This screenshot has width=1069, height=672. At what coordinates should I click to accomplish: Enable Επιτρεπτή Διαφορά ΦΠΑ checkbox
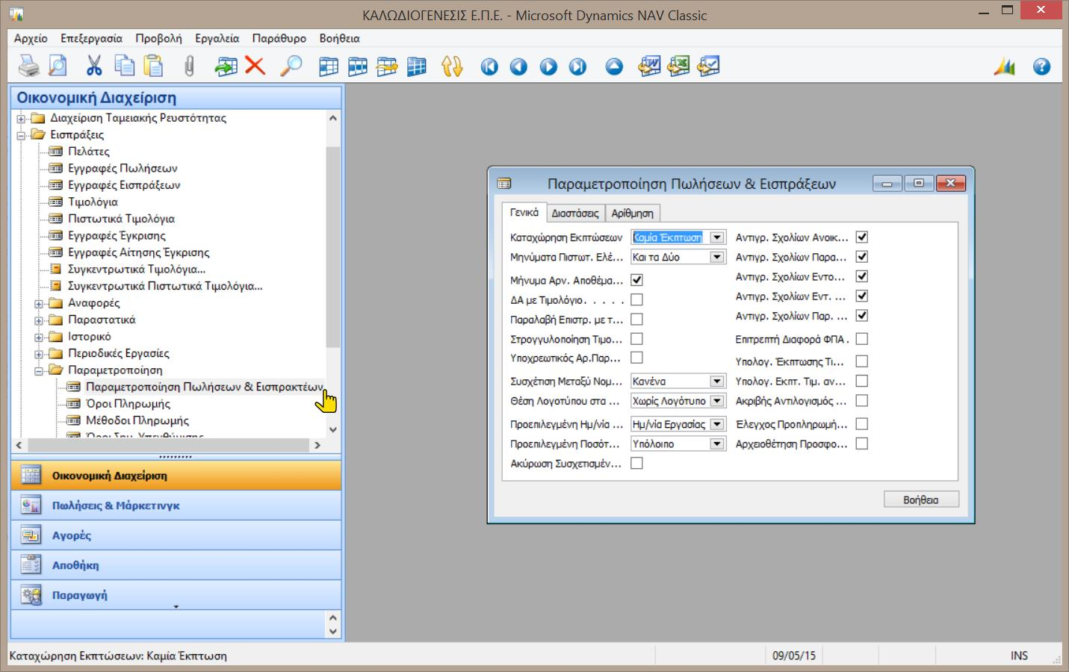[x=861, y=338]
